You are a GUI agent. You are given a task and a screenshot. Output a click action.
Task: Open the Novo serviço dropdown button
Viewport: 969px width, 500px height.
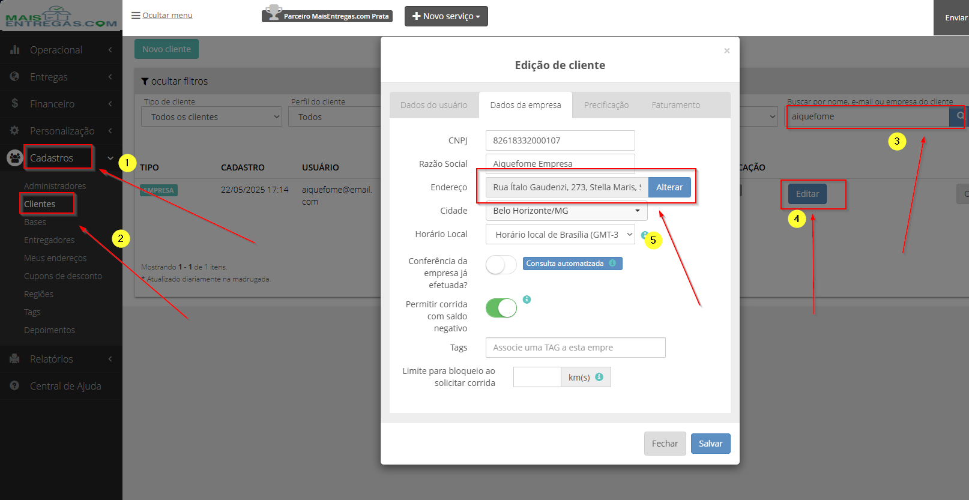tap(446, 16)
